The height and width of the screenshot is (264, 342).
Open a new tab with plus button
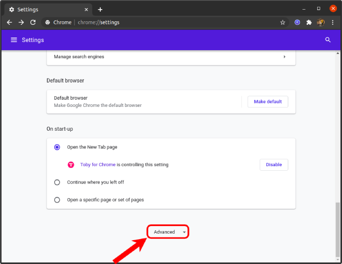[x=100, y=10]
